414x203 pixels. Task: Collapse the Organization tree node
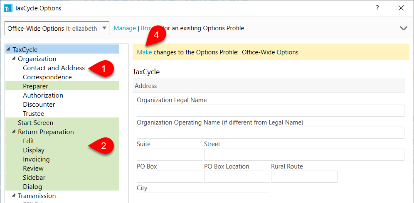click(13, 59)
